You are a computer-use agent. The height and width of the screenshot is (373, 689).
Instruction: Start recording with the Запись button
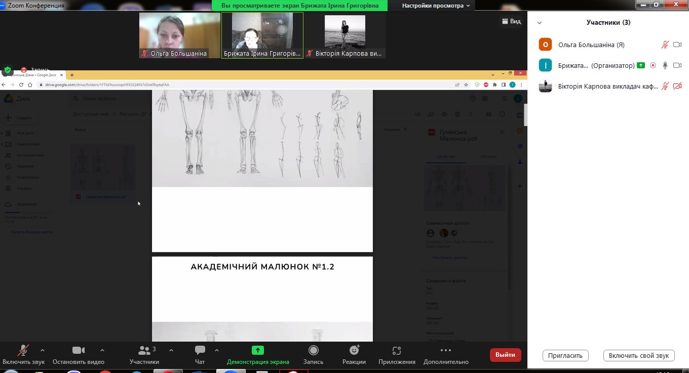(313, 351)
